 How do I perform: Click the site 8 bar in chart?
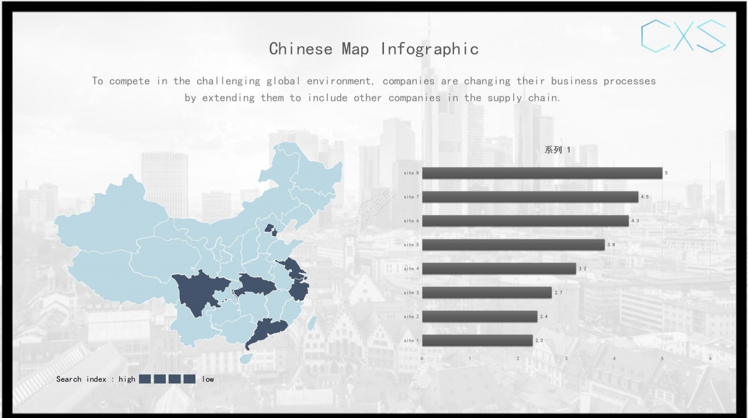click(x=542, y=173)
